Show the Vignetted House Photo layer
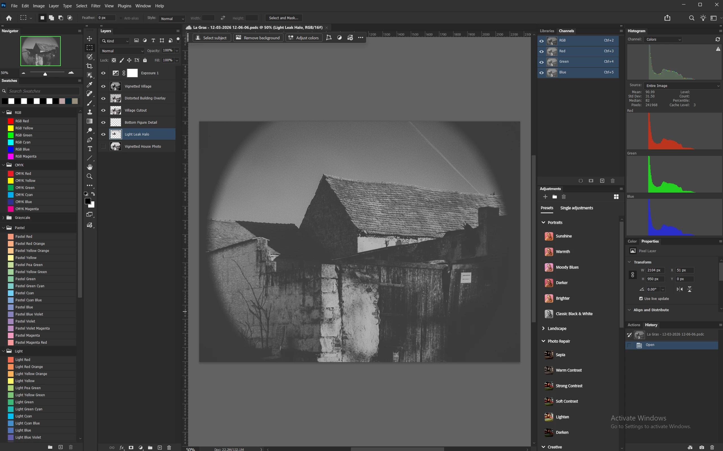Screen dimensions: 723x451 point(103,147)
